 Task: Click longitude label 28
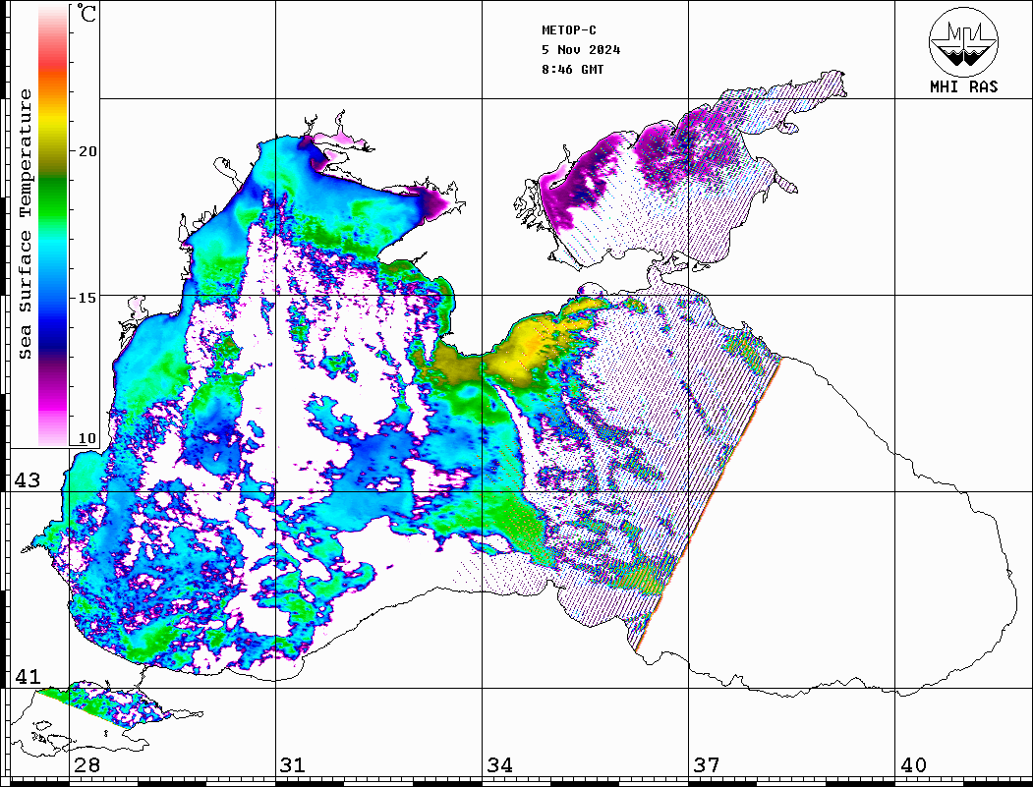(x=86, y=765)
